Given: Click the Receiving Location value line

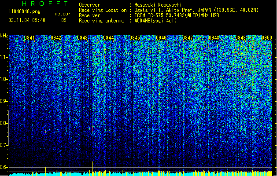Looking at the screenshot, I should 196,10.
